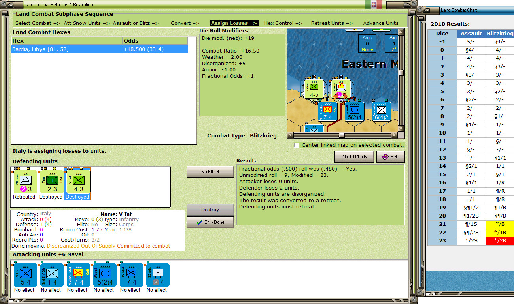Viewport: 514px width, 304px height.
Task: Click the yellow */B Blitzkrieg result cell
Action: click(500, 224)
